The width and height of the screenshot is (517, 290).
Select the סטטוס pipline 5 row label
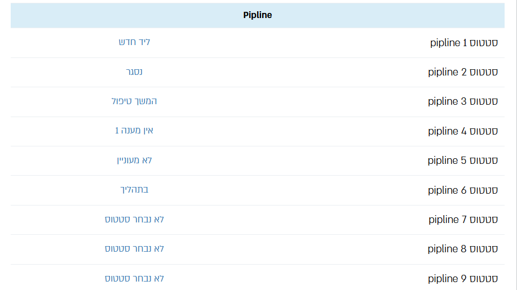(463, 160)
